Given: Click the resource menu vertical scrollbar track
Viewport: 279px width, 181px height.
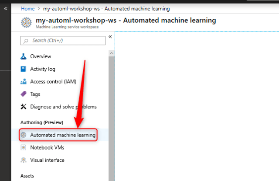Looking at the screenshot, I should (x=112, y=118).
